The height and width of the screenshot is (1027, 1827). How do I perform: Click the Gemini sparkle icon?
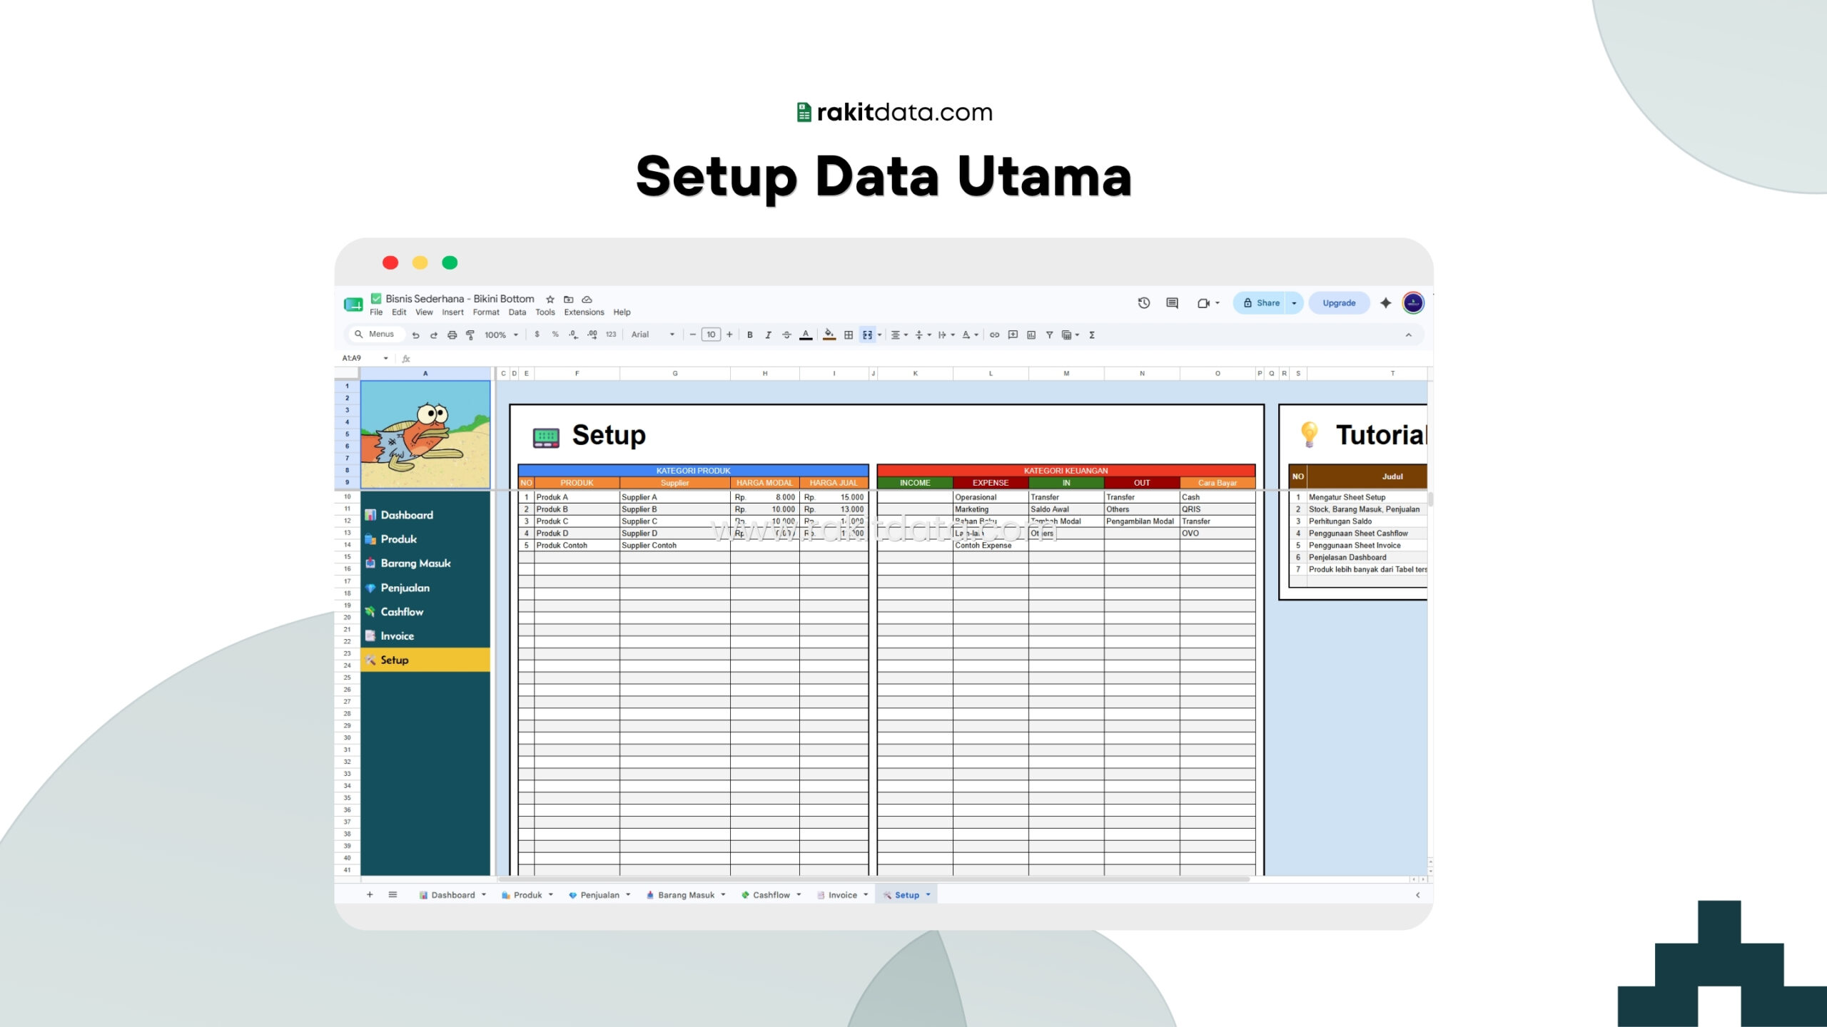click(x=1386, y=303)
